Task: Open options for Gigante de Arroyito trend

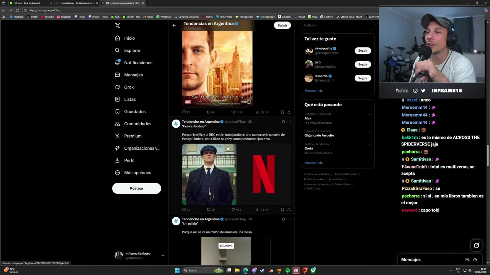Action: [x=369, y=132]
